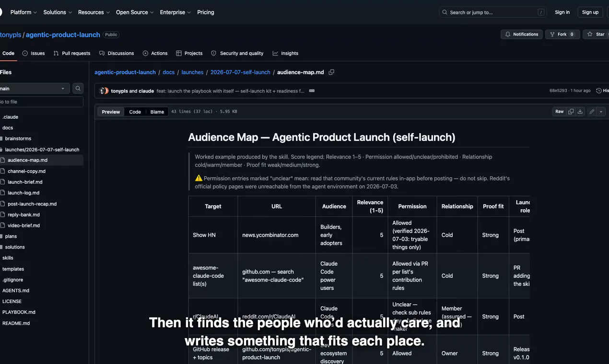Open README.md file
Viewport: 609px width, 364px height.
(x=16, y=323)
